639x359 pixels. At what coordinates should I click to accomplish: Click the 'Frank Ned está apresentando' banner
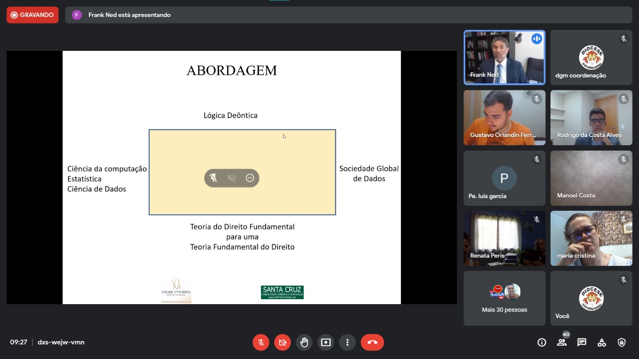pos(129,15)
